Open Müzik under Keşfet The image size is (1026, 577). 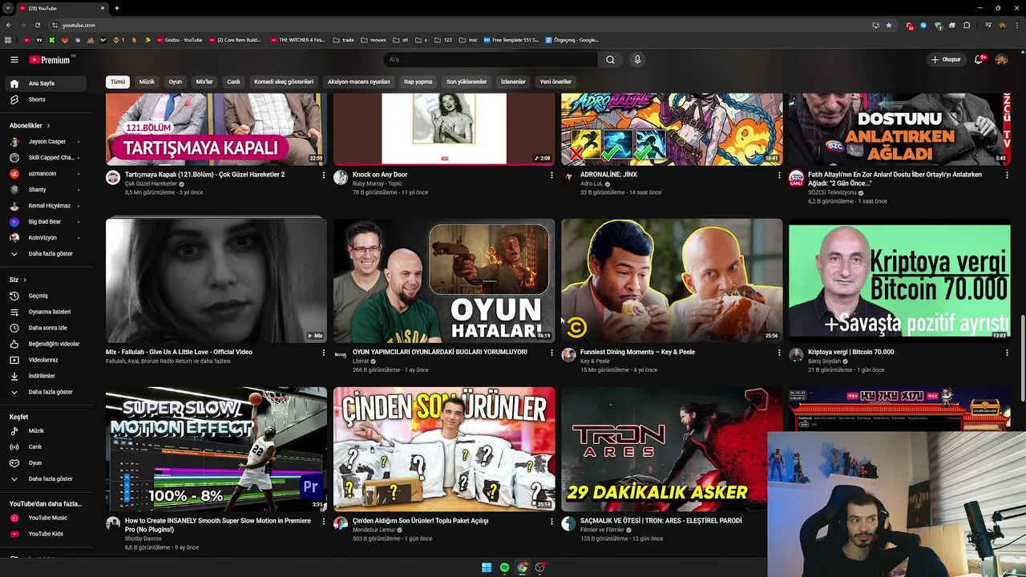click(45, 431)
